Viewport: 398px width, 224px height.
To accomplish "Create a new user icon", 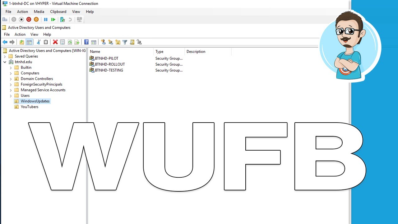I will point(103,42).
